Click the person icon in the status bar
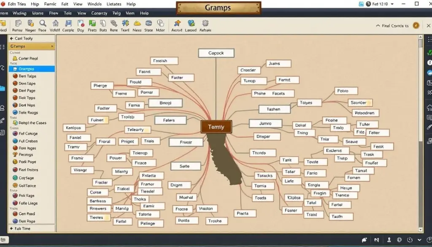 click(389, 240)
